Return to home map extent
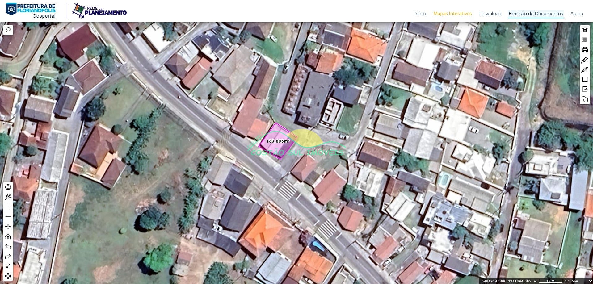 [8, 236]
